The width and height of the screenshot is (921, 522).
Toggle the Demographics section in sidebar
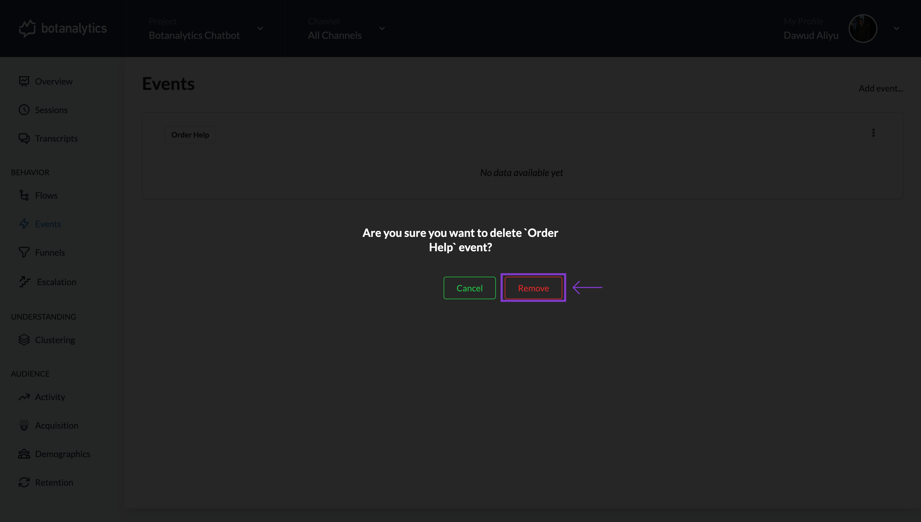coord(62,454)
